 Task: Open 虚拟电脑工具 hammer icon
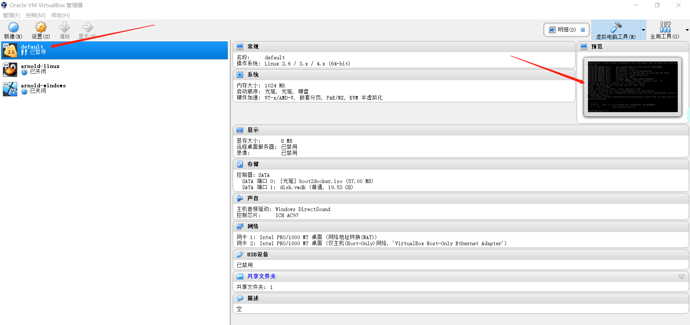point(616,28)
